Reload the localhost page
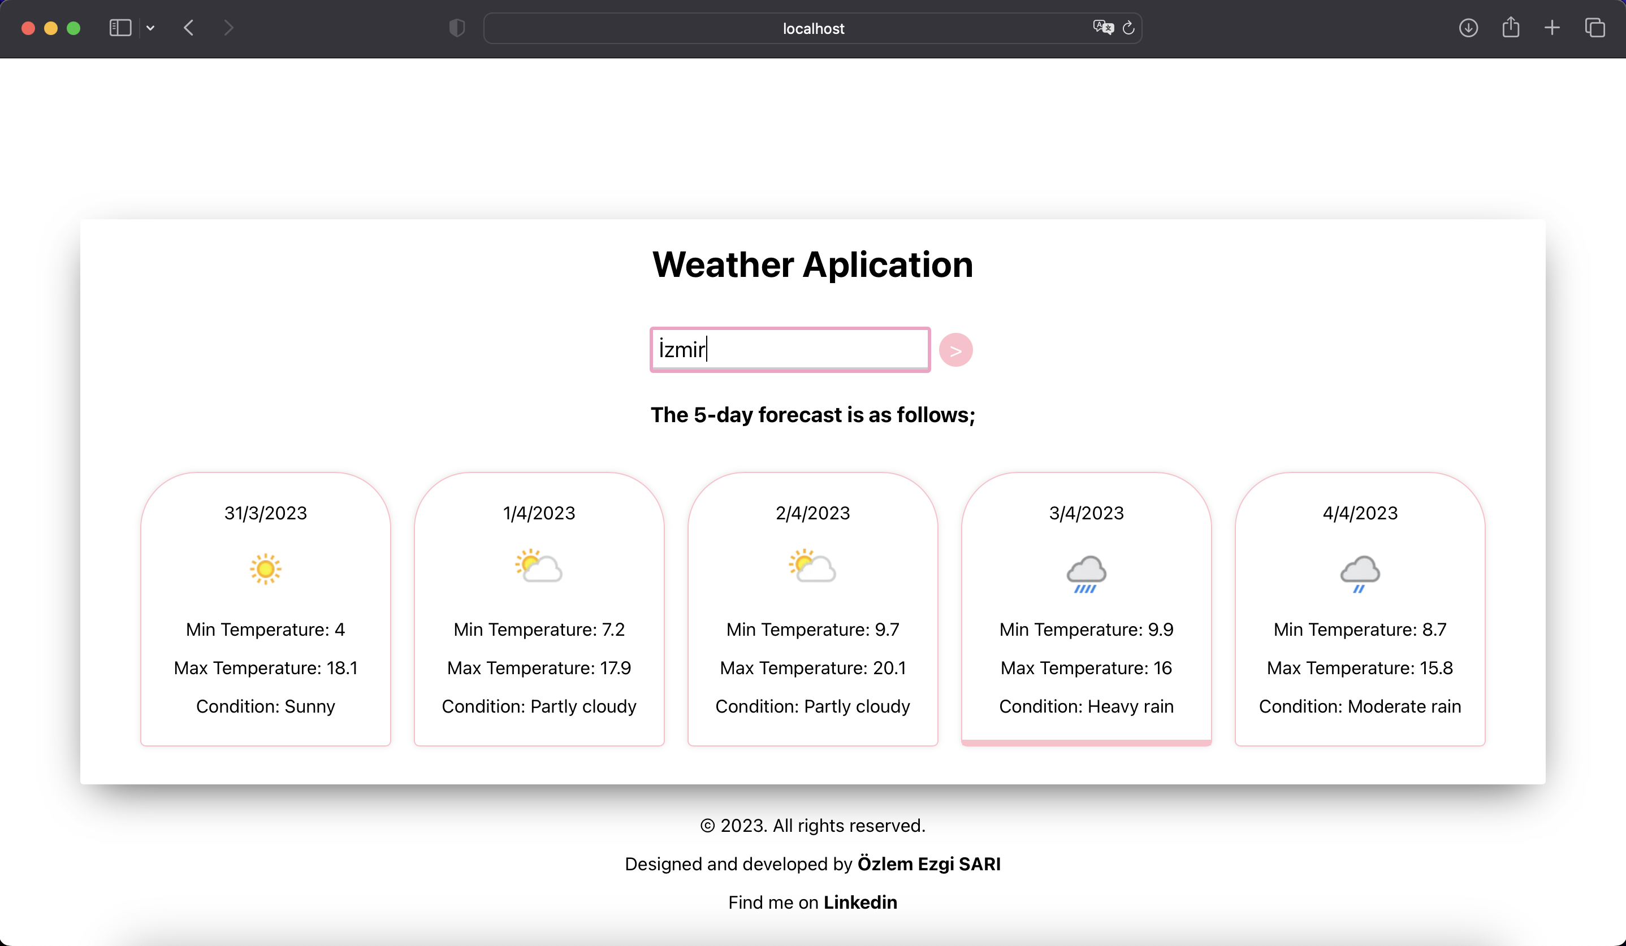 [1128, 28]
